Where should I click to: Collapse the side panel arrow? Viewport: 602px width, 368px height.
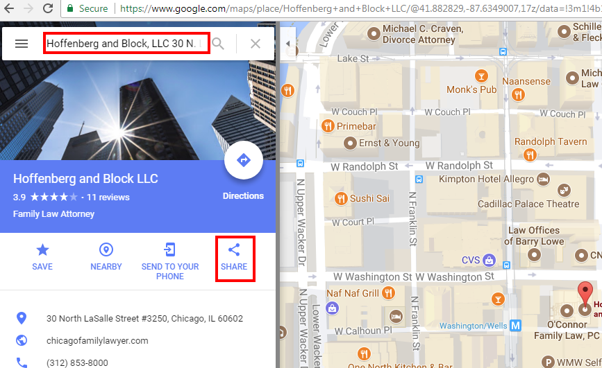288,44
